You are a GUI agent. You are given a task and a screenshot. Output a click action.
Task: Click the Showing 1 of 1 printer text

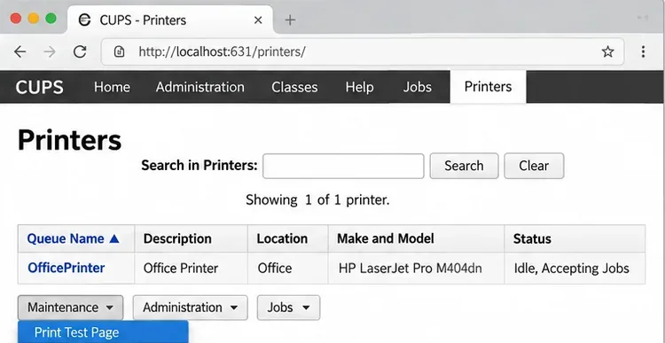tap(317, 199)
